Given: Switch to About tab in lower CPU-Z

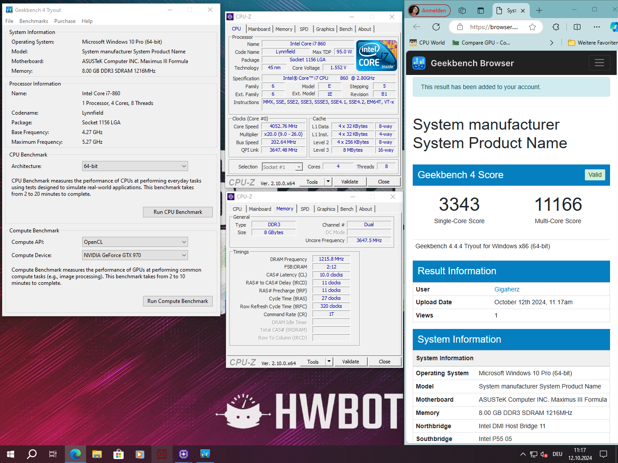Looking at the screenshot, I should 366,209.
